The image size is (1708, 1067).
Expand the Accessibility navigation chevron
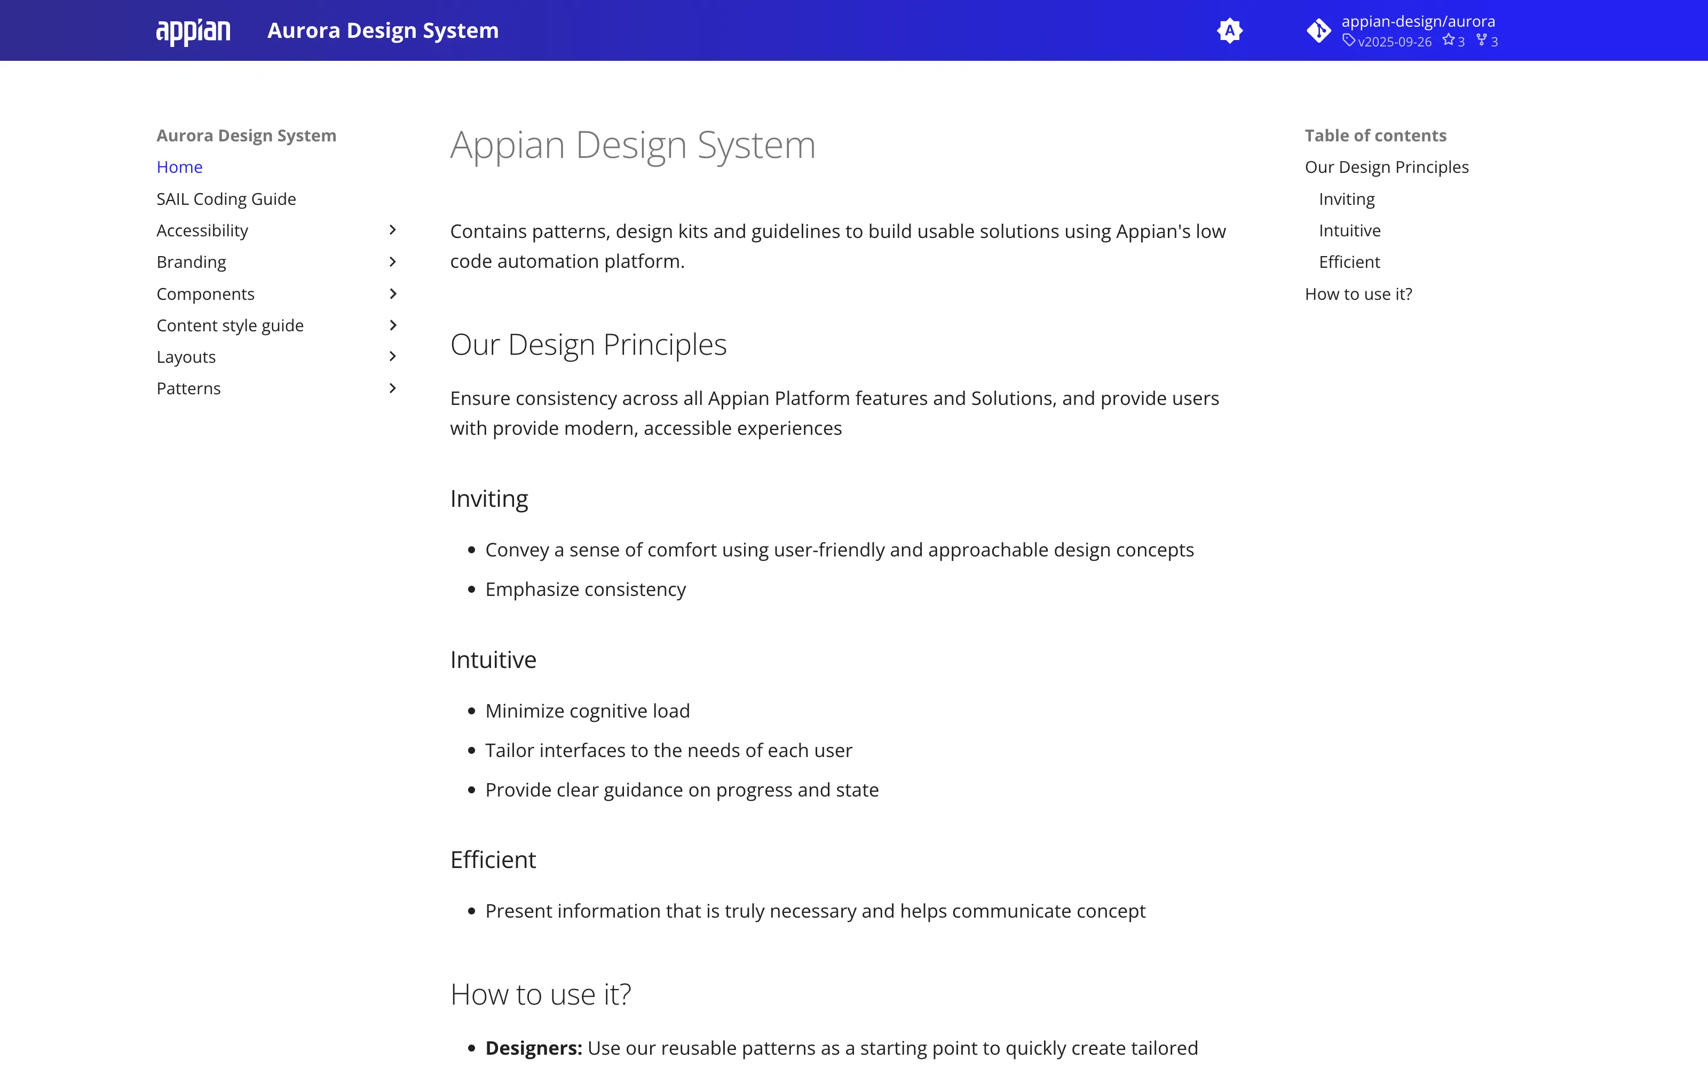coord(392,230)
